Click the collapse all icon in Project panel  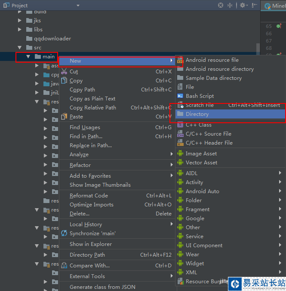click(230, 5)
